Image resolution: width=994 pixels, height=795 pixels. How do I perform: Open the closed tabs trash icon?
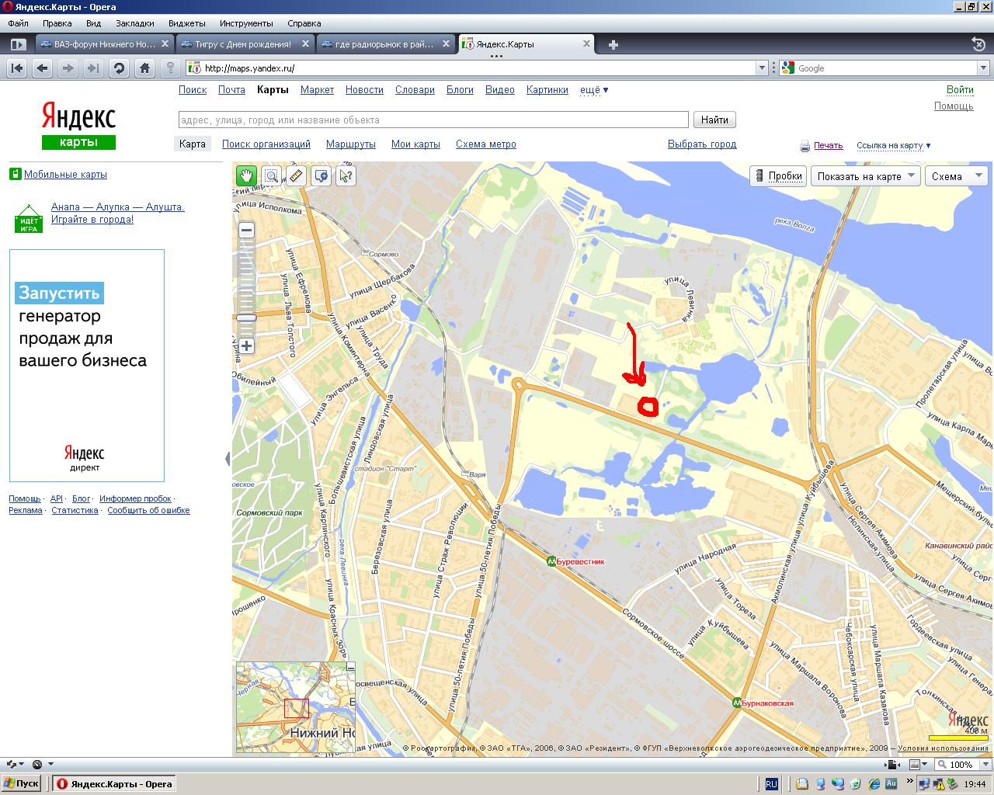pos(978,44)
